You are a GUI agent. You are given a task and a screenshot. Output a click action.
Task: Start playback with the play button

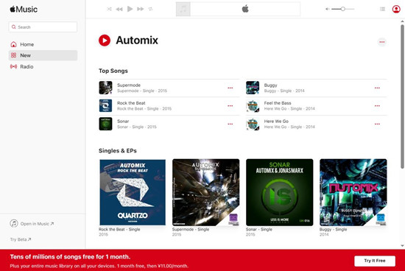pos(130,9)
